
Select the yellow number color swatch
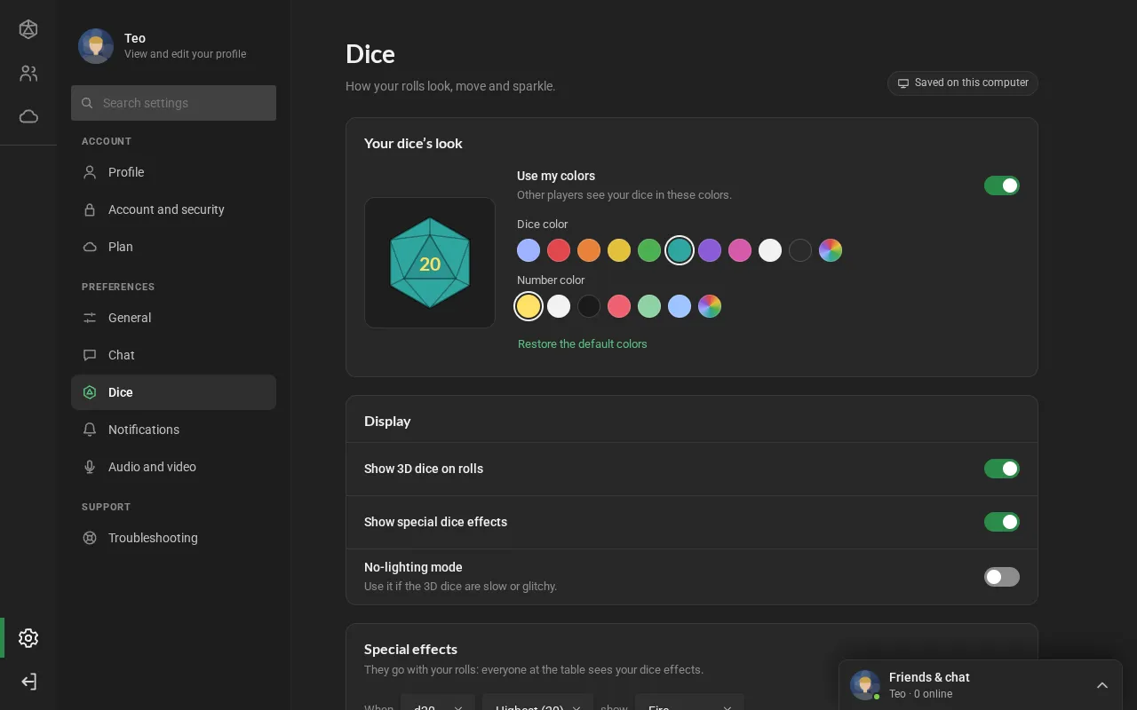[x=529, y=306]
